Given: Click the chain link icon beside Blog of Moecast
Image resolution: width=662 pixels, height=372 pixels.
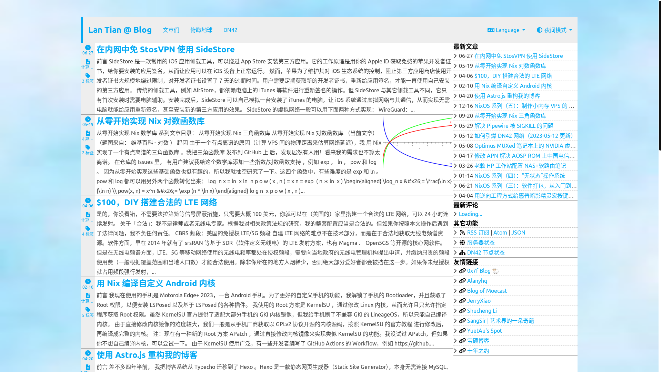Looking at the screenshot, I should [462, 291].
